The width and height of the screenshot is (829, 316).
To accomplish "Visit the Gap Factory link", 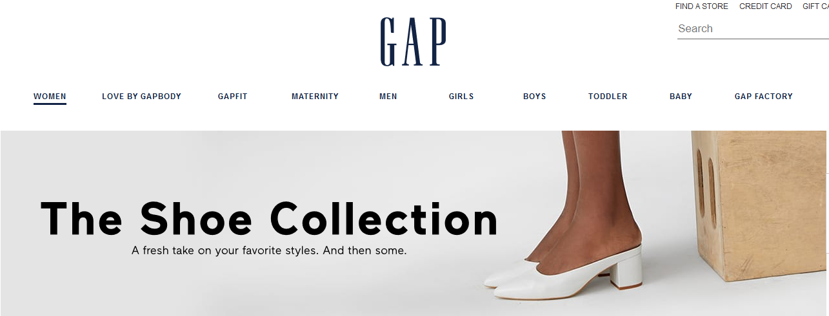I will [764, 97].
